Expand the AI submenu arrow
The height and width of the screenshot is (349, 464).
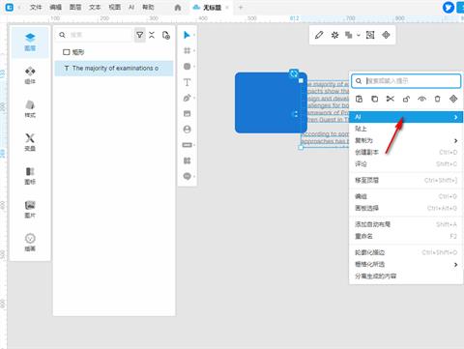coord(455,117)
